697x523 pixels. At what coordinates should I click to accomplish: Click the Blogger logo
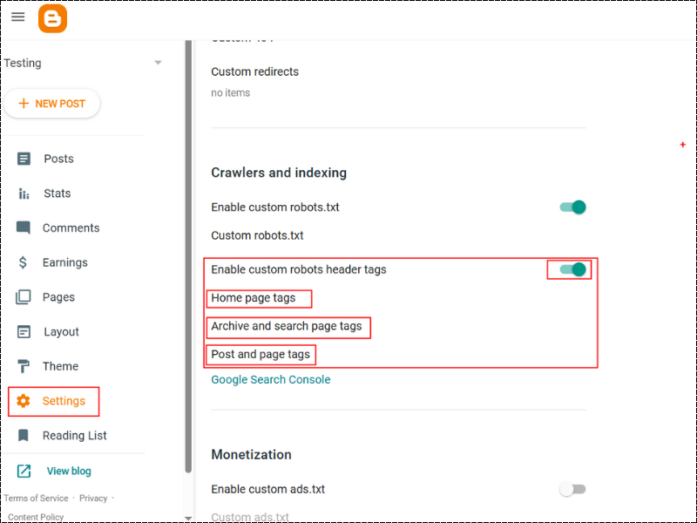point(52,17)
